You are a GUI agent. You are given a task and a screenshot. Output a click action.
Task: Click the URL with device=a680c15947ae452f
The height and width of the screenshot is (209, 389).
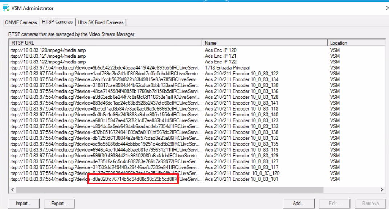pos(106,121)
